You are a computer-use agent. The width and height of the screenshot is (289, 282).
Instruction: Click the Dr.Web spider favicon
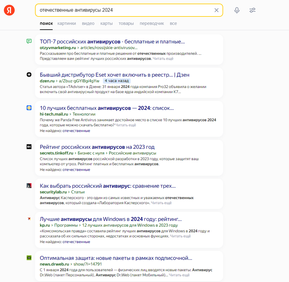coord(29,258)
